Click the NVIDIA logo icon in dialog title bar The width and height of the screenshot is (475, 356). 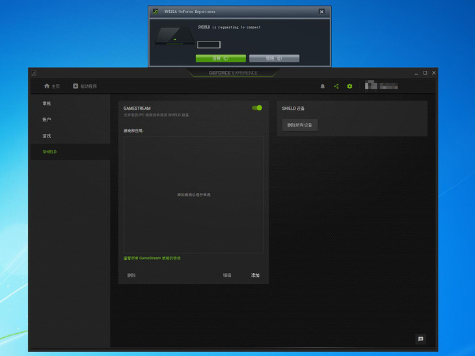click(156, 12)
